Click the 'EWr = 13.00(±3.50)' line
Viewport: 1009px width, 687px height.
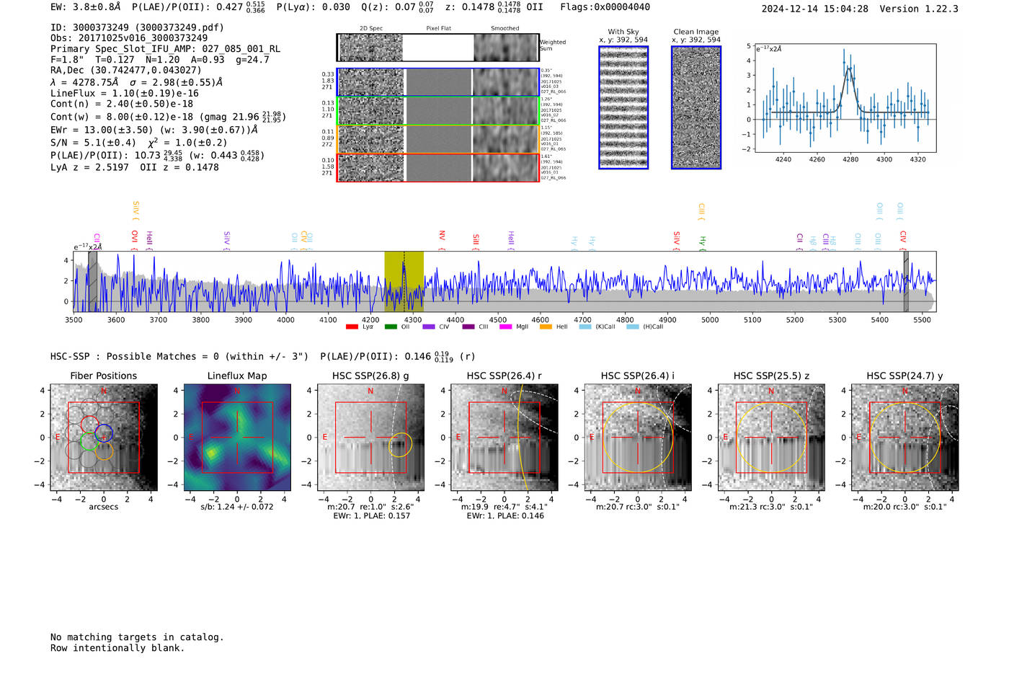[x=154, y=130]
